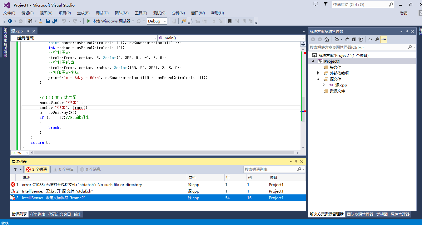Open the 工具(T) tools menu
This screenshot has height=225, width=422.
(x=141, y=13)
